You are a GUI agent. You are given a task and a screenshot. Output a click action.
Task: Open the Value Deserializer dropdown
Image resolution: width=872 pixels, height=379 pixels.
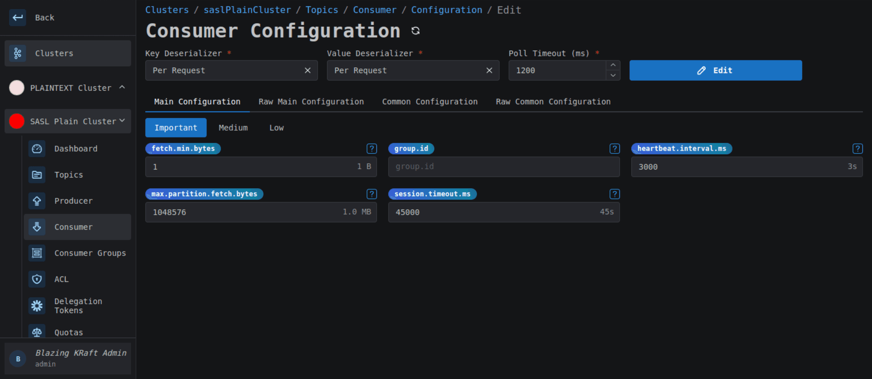tap(413, 70)
